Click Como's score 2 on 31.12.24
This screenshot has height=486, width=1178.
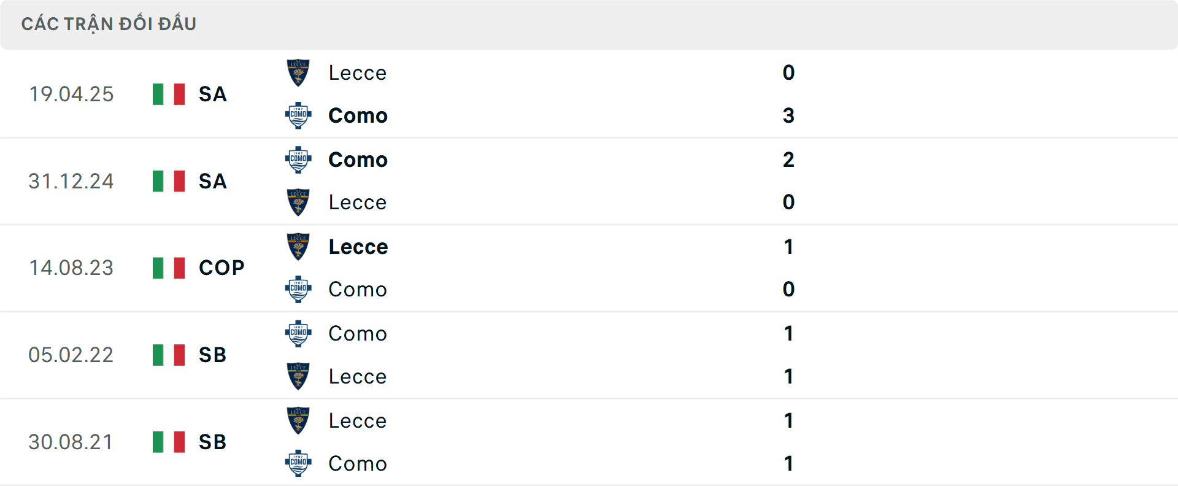[x=788, y=160]
